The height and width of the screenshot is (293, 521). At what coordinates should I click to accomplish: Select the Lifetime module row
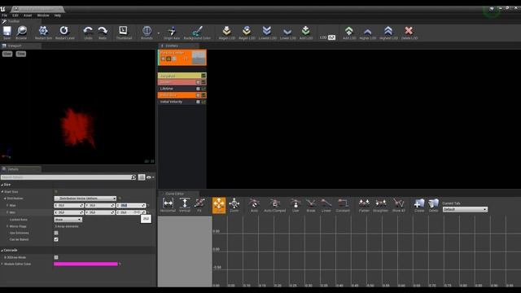tap(182, 89)
